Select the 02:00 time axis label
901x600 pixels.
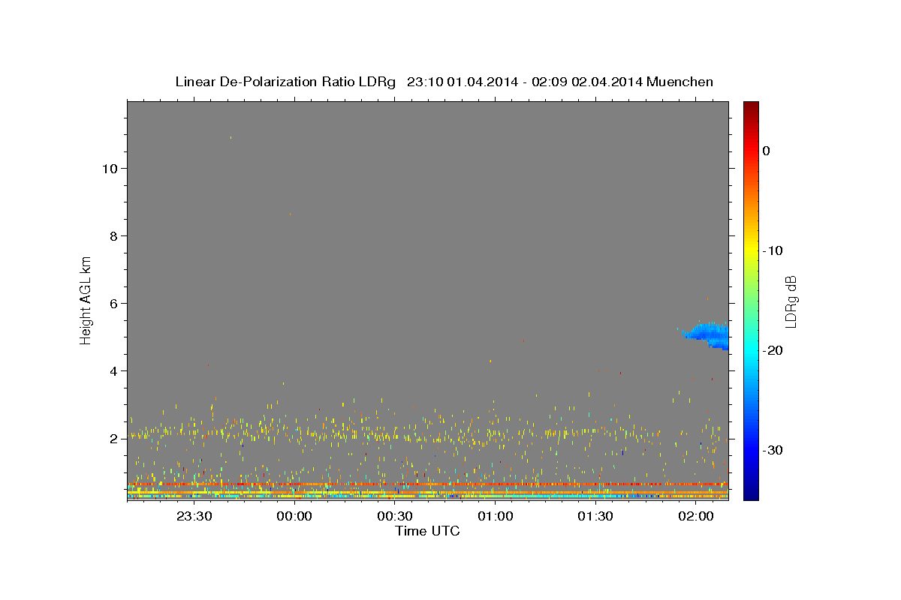tap(696, 516)
